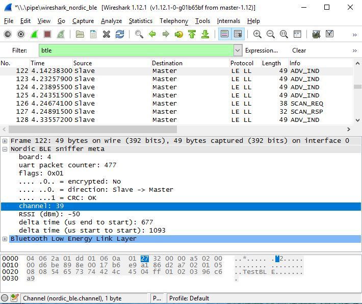
Task: Sort packets by the Protocol column
Action: (x=245, y=63)
